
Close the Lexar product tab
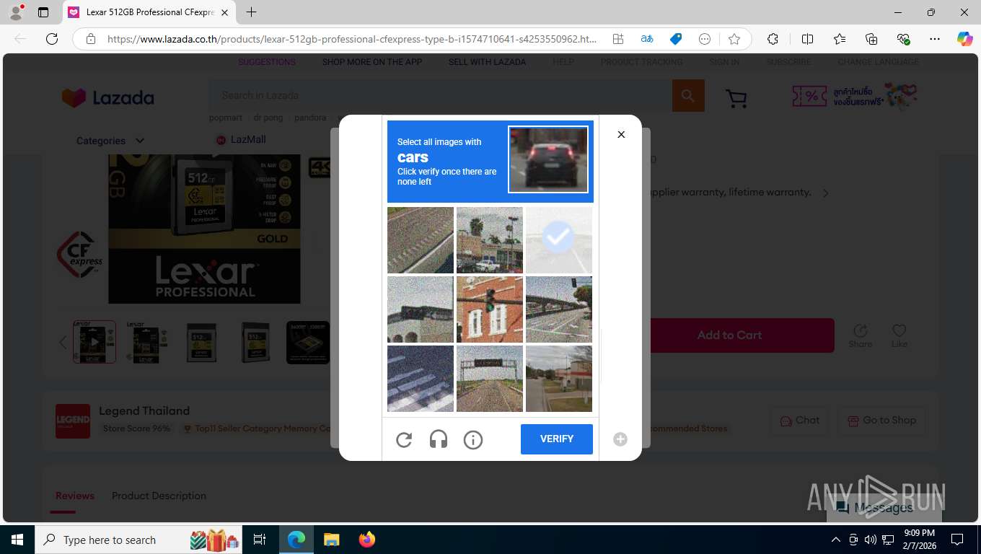click(x=225, y=12)
